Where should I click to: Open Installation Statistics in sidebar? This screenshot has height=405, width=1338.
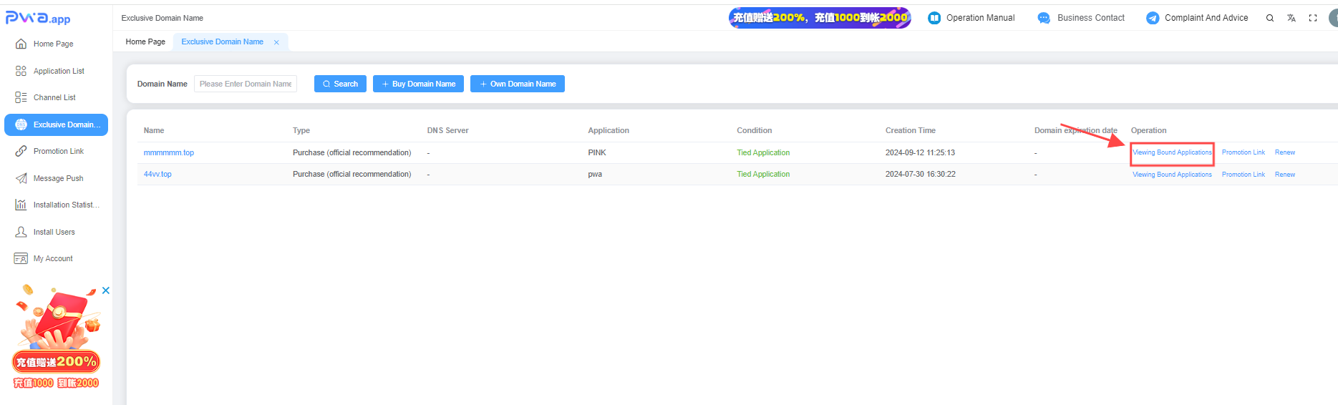(65, 205)
